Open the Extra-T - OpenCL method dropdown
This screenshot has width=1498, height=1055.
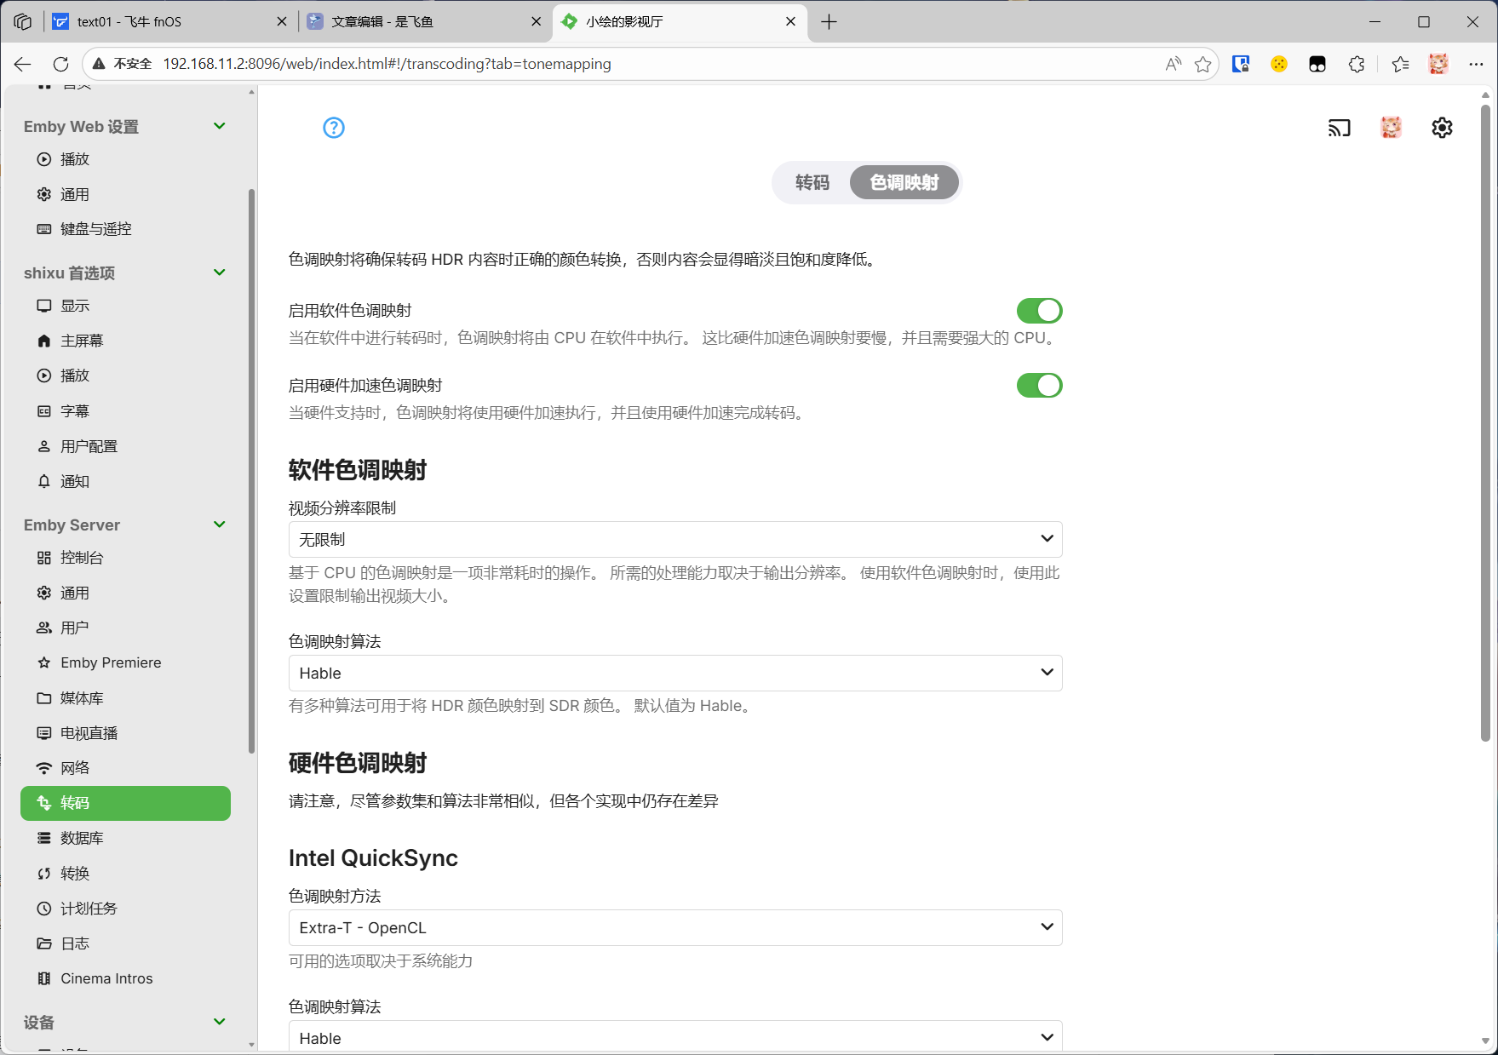tap(674, 927)
